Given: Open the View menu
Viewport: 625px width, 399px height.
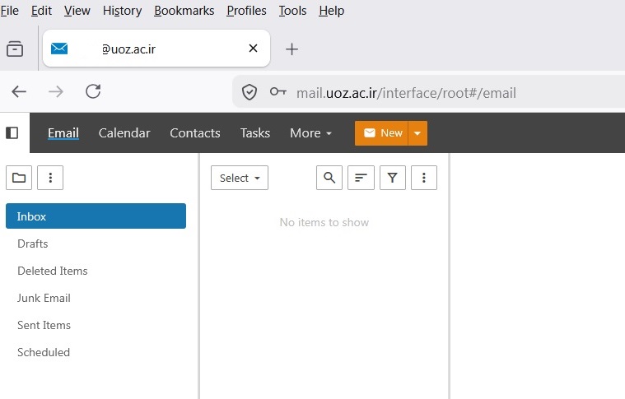Looking at the screenshot, I should pos(77,11).
